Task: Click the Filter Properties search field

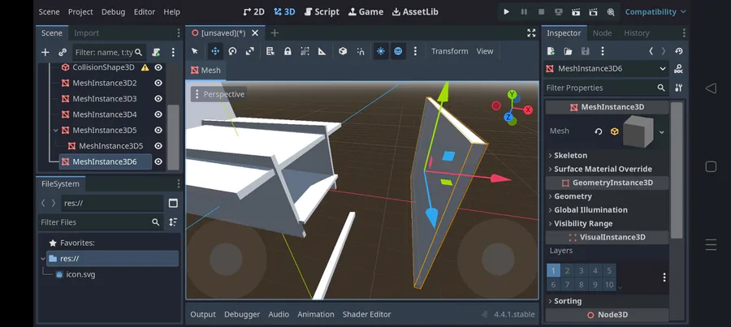Action: (x=606, y=88)
